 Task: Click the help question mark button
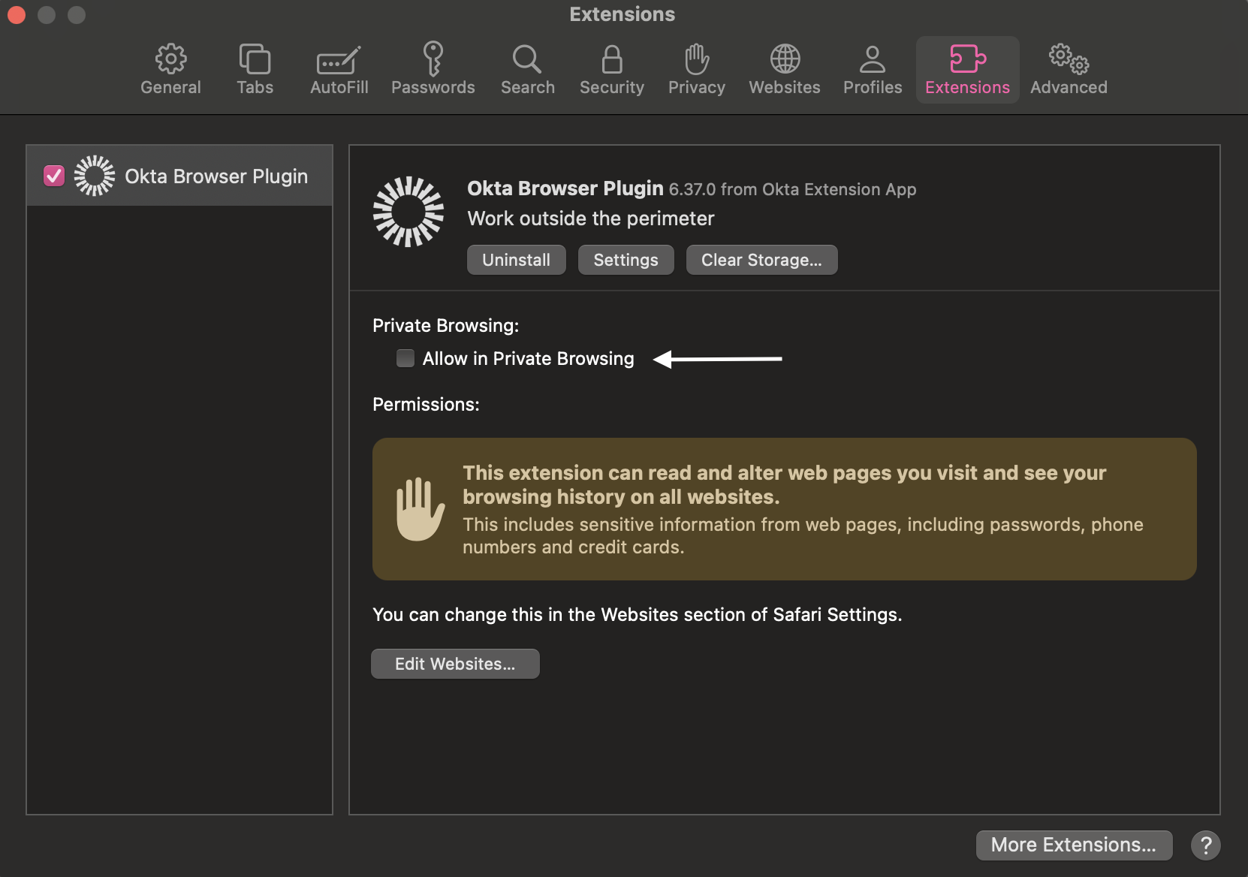[x=1205, y=845]
